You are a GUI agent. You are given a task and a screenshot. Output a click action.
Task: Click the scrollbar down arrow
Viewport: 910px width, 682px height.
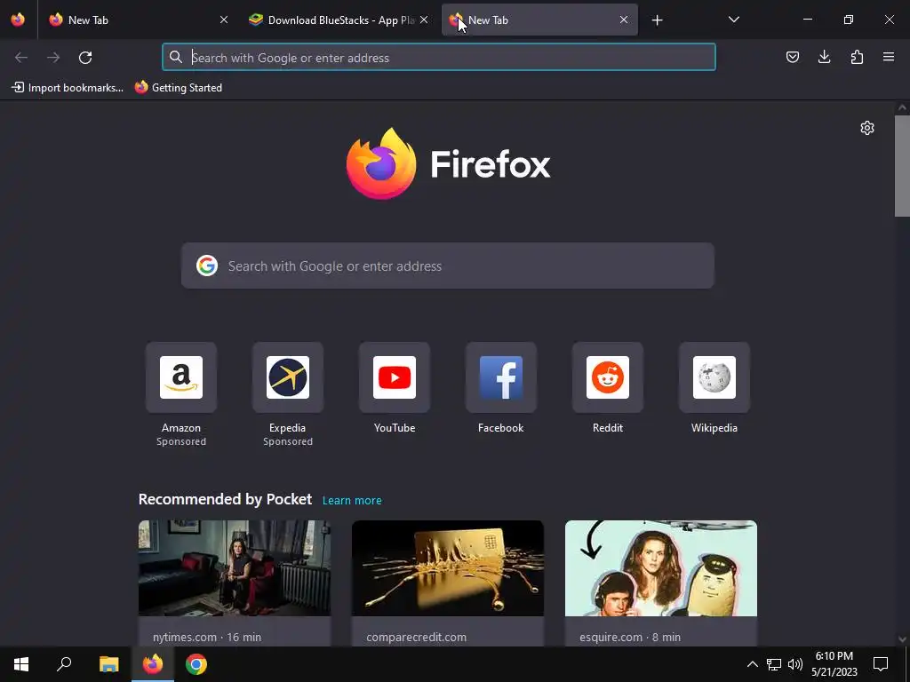tap(902, 639)
